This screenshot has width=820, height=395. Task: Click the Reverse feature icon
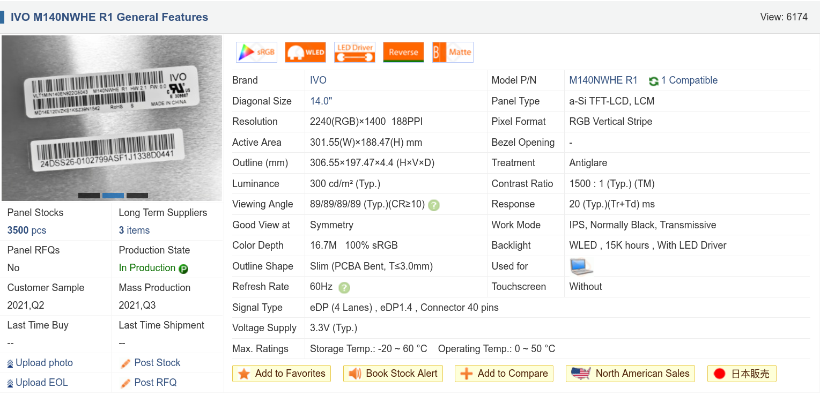[403, 53]
